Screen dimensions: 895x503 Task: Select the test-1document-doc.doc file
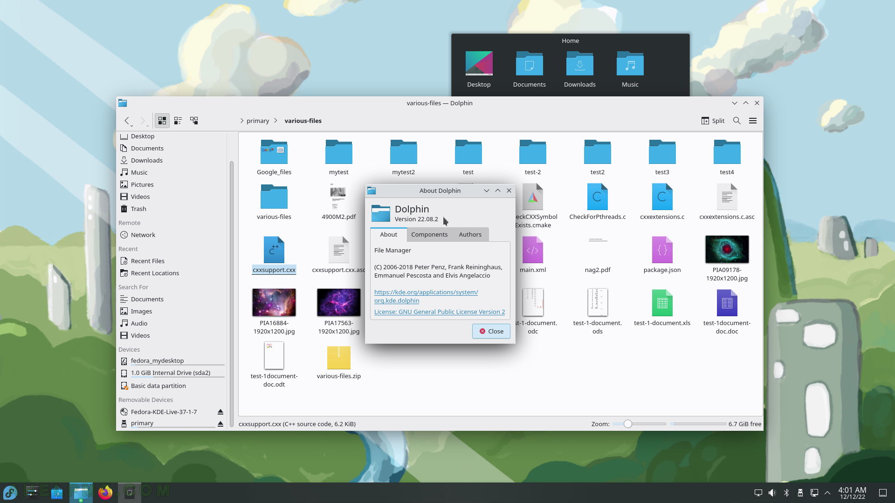coord(727,312)
